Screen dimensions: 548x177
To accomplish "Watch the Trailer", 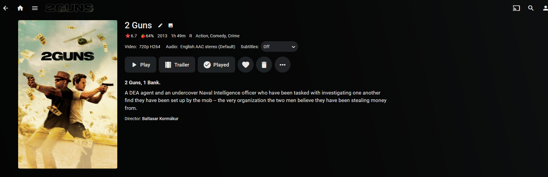I will (177, 65).
